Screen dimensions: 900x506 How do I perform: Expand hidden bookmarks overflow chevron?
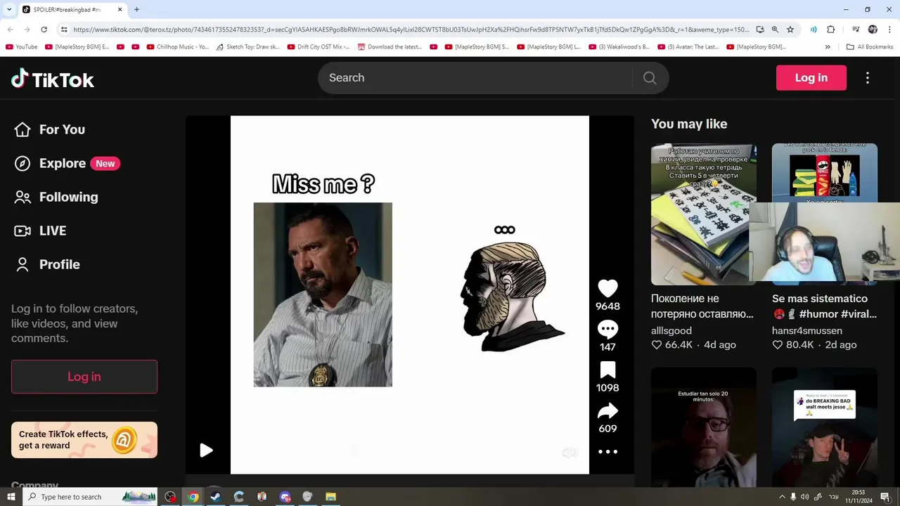pos(828,47)
